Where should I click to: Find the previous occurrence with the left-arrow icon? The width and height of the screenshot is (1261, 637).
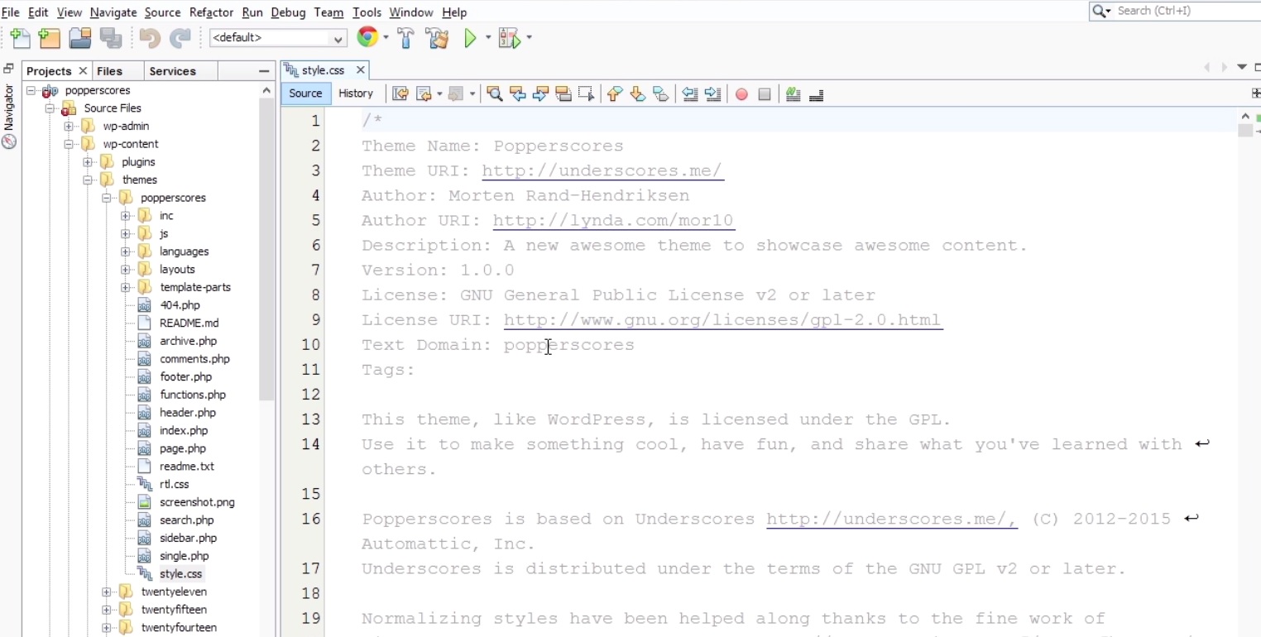point(518,94)
